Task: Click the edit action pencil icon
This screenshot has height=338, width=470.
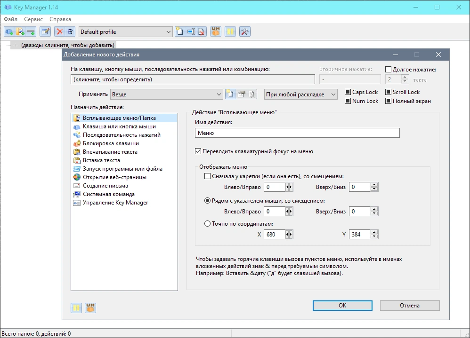Action: click(x=45, y=31)
